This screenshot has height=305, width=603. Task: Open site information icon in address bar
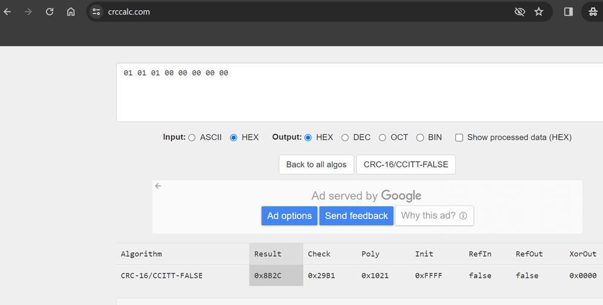tap(96, 11)
